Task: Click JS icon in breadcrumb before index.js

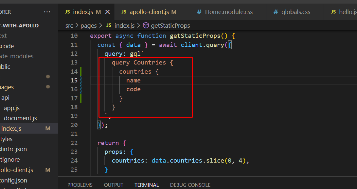Action: click(x=109, y=25)
